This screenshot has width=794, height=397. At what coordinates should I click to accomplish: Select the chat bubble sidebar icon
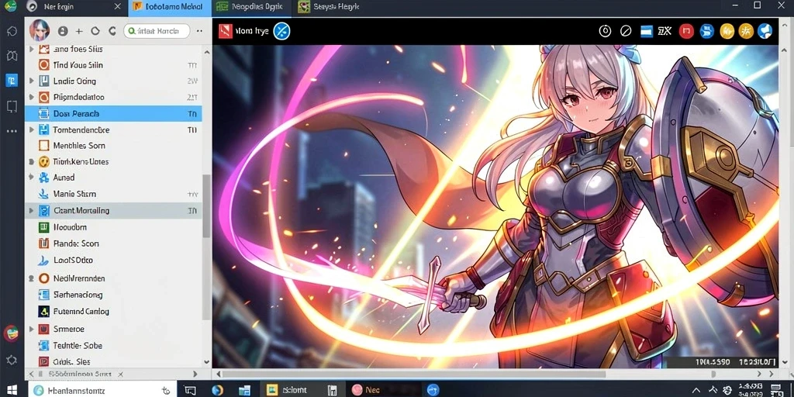[12, 31]
